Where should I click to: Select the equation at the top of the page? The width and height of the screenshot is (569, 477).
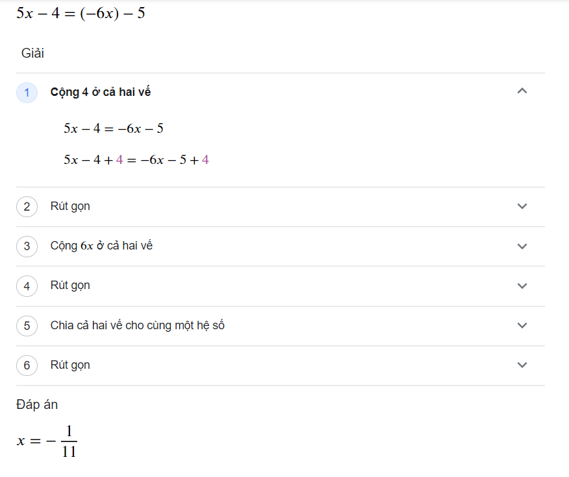click(x=80, y=13)
